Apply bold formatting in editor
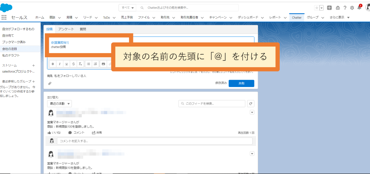Viewport: 370px width, 174px height. click(x=53, y=64)
